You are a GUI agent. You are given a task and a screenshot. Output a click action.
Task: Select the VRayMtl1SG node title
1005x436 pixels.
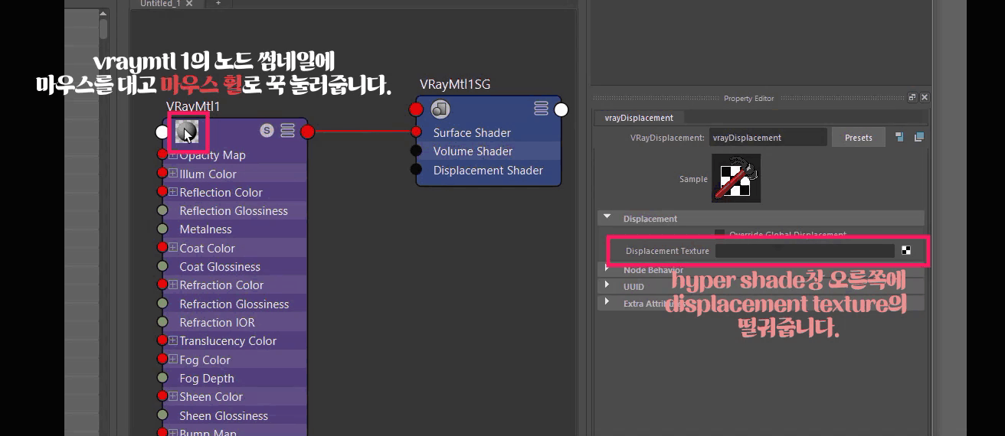(x=455, y=84)
